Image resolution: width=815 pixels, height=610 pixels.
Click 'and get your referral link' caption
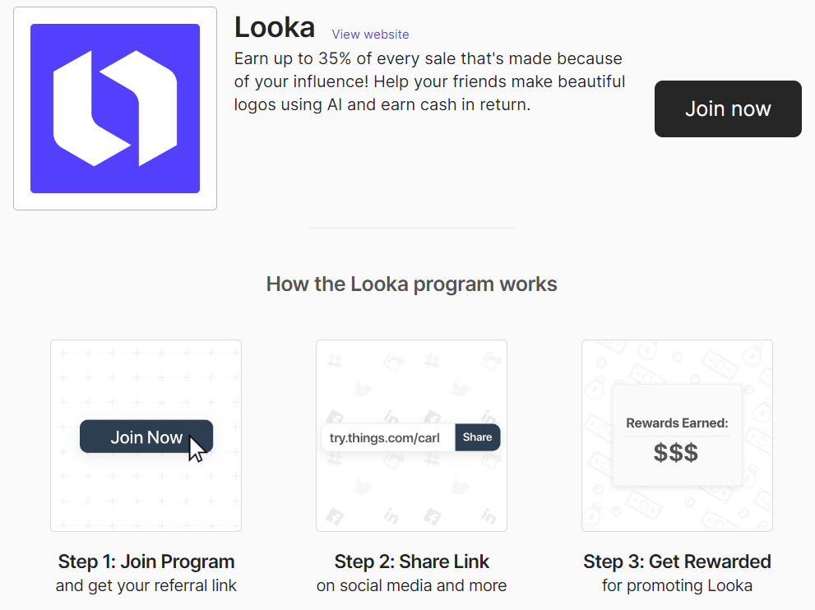146,585
